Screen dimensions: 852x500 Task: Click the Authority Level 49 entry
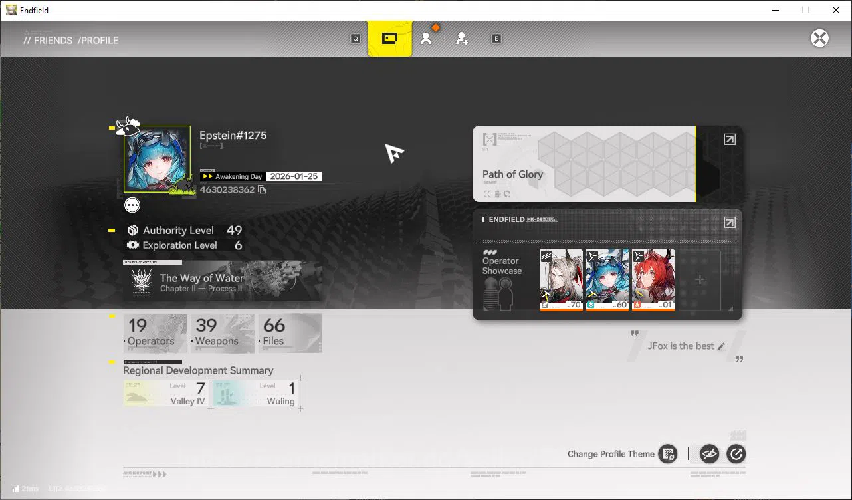(184, 230)
